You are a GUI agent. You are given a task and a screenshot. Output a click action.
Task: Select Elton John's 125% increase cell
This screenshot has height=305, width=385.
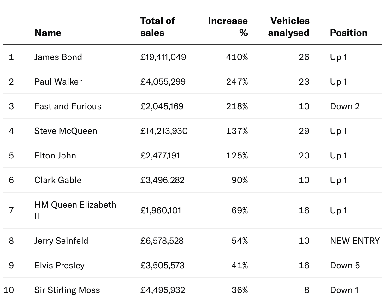[237, 156]
